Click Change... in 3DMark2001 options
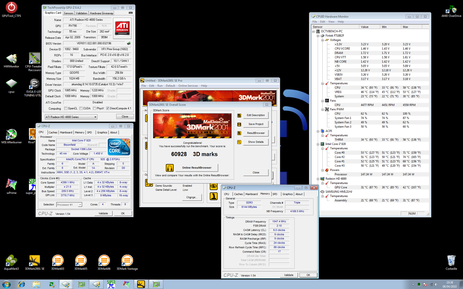This screenshot has width=463, height=289. click(192, 197)
